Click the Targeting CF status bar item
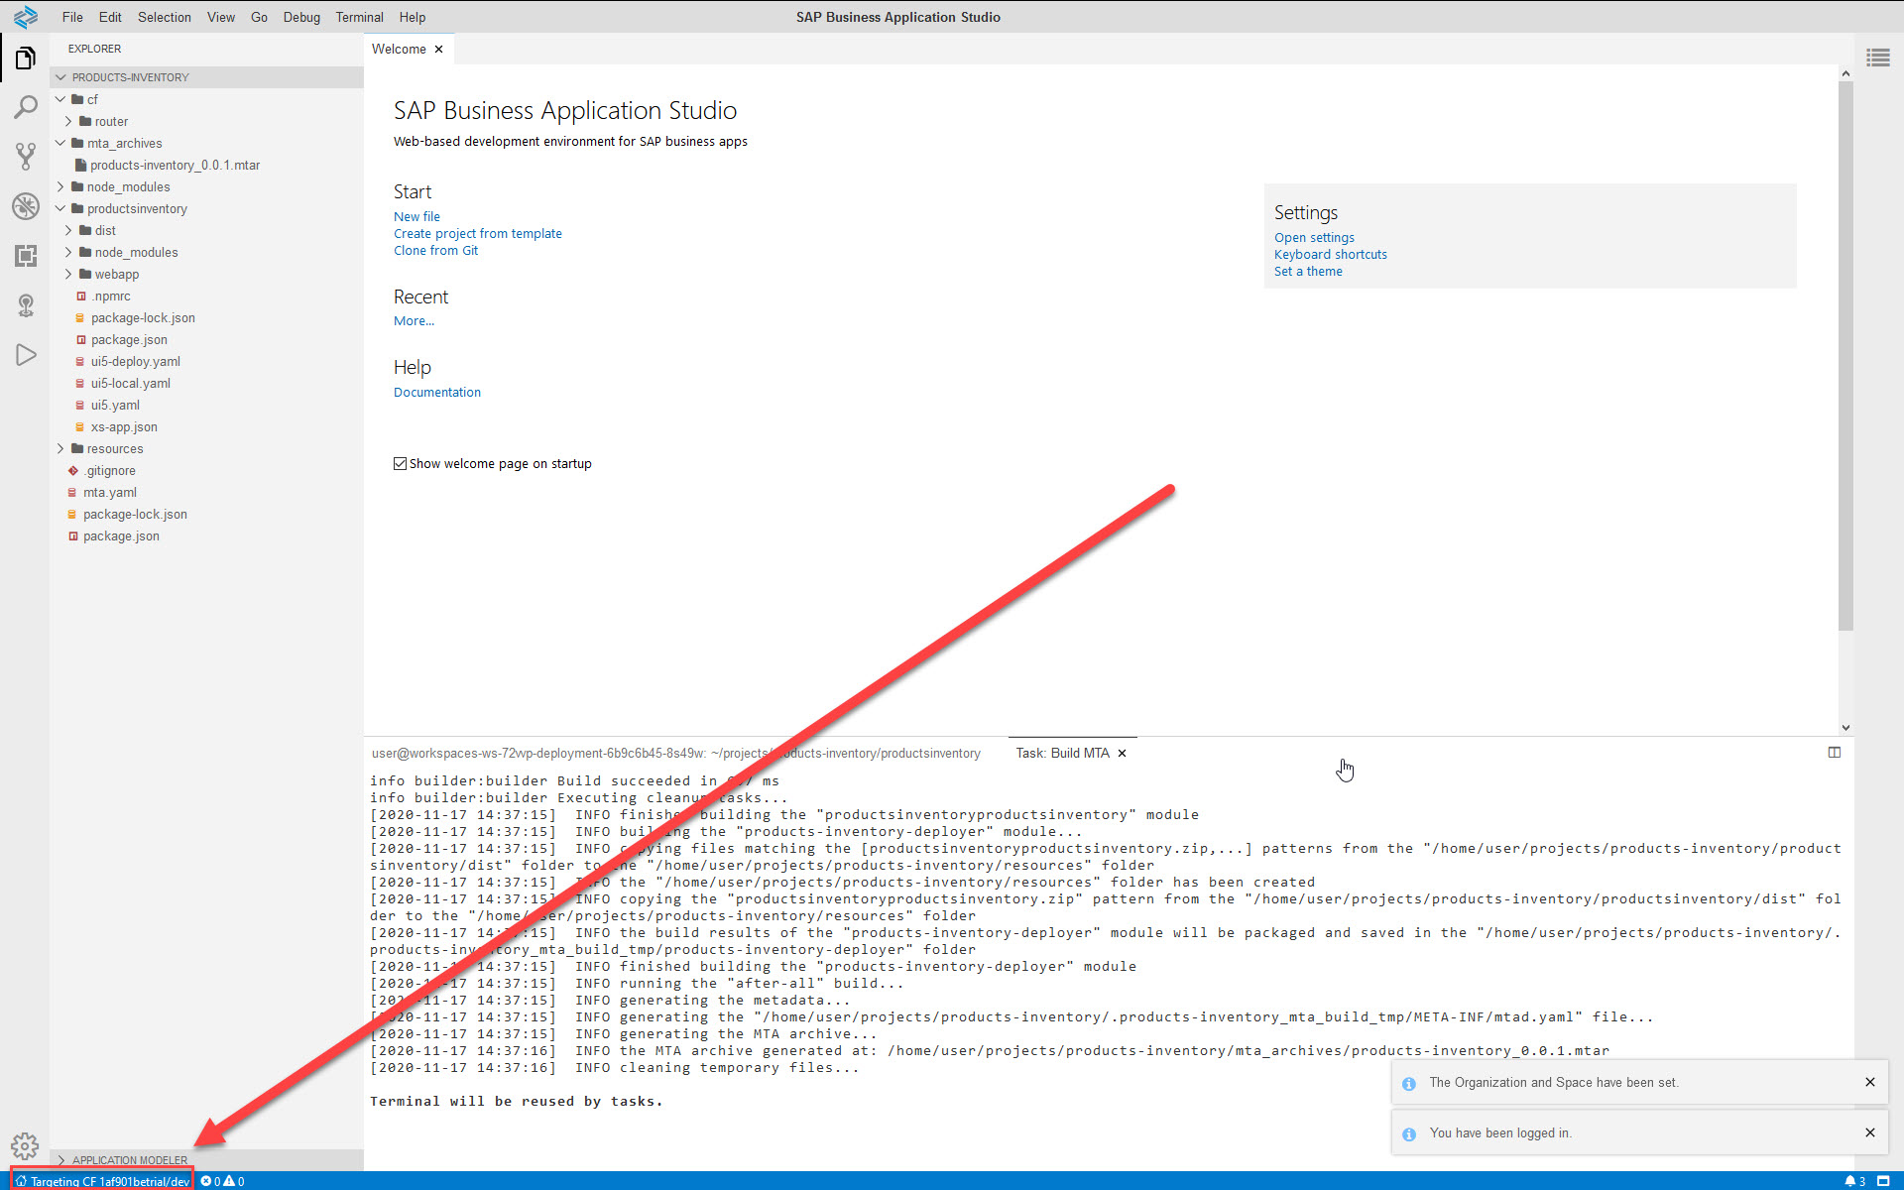1904x1190 pixels. click(x=102, y=1181)
